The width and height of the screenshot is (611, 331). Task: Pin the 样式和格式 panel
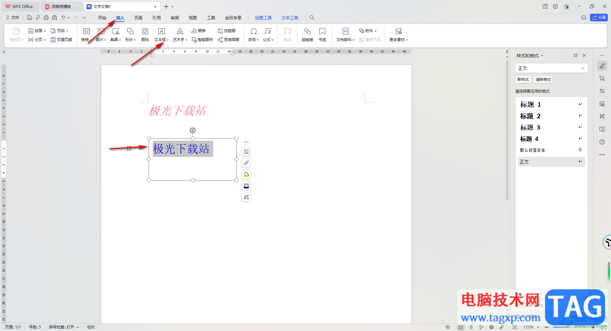[575, 55]
